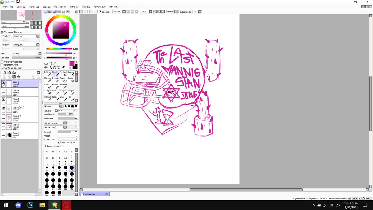This screenshot has width=373, height=210.
Task: Pick the Flor brush
Action: tap(71, 99)
